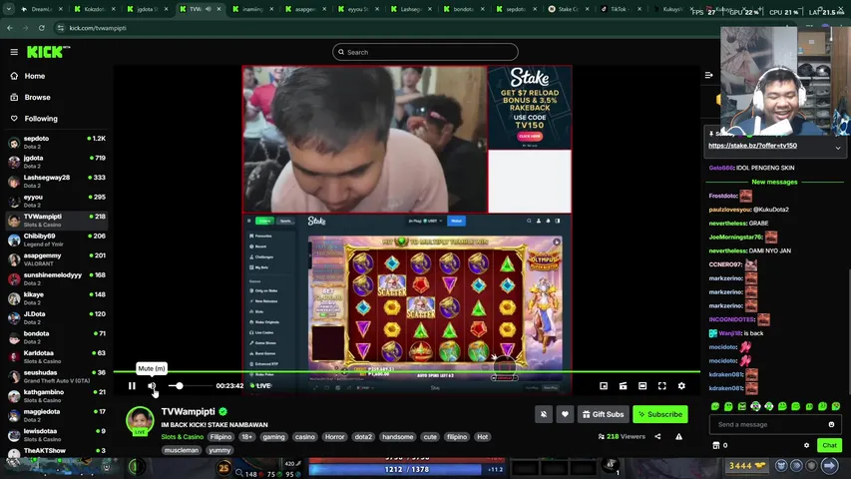This screenshot has height=479, width=851.
Task: Reload the page in the browser
Action: (x=42, y=28)
